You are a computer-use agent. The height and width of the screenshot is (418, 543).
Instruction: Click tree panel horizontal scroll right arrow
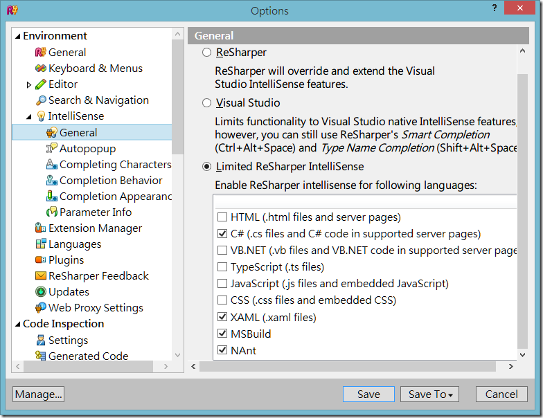(x=166, y=366)
